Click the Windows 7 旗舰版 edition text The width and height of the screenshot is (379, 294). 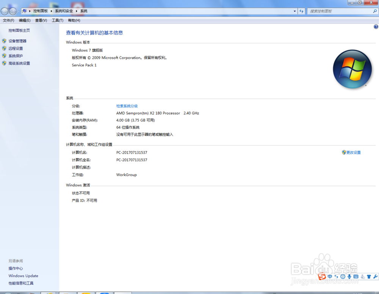coord(87,50)
